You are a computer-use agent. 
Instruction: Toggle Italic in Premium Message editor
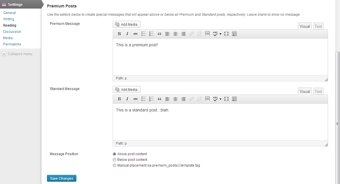tap(127, 34)
